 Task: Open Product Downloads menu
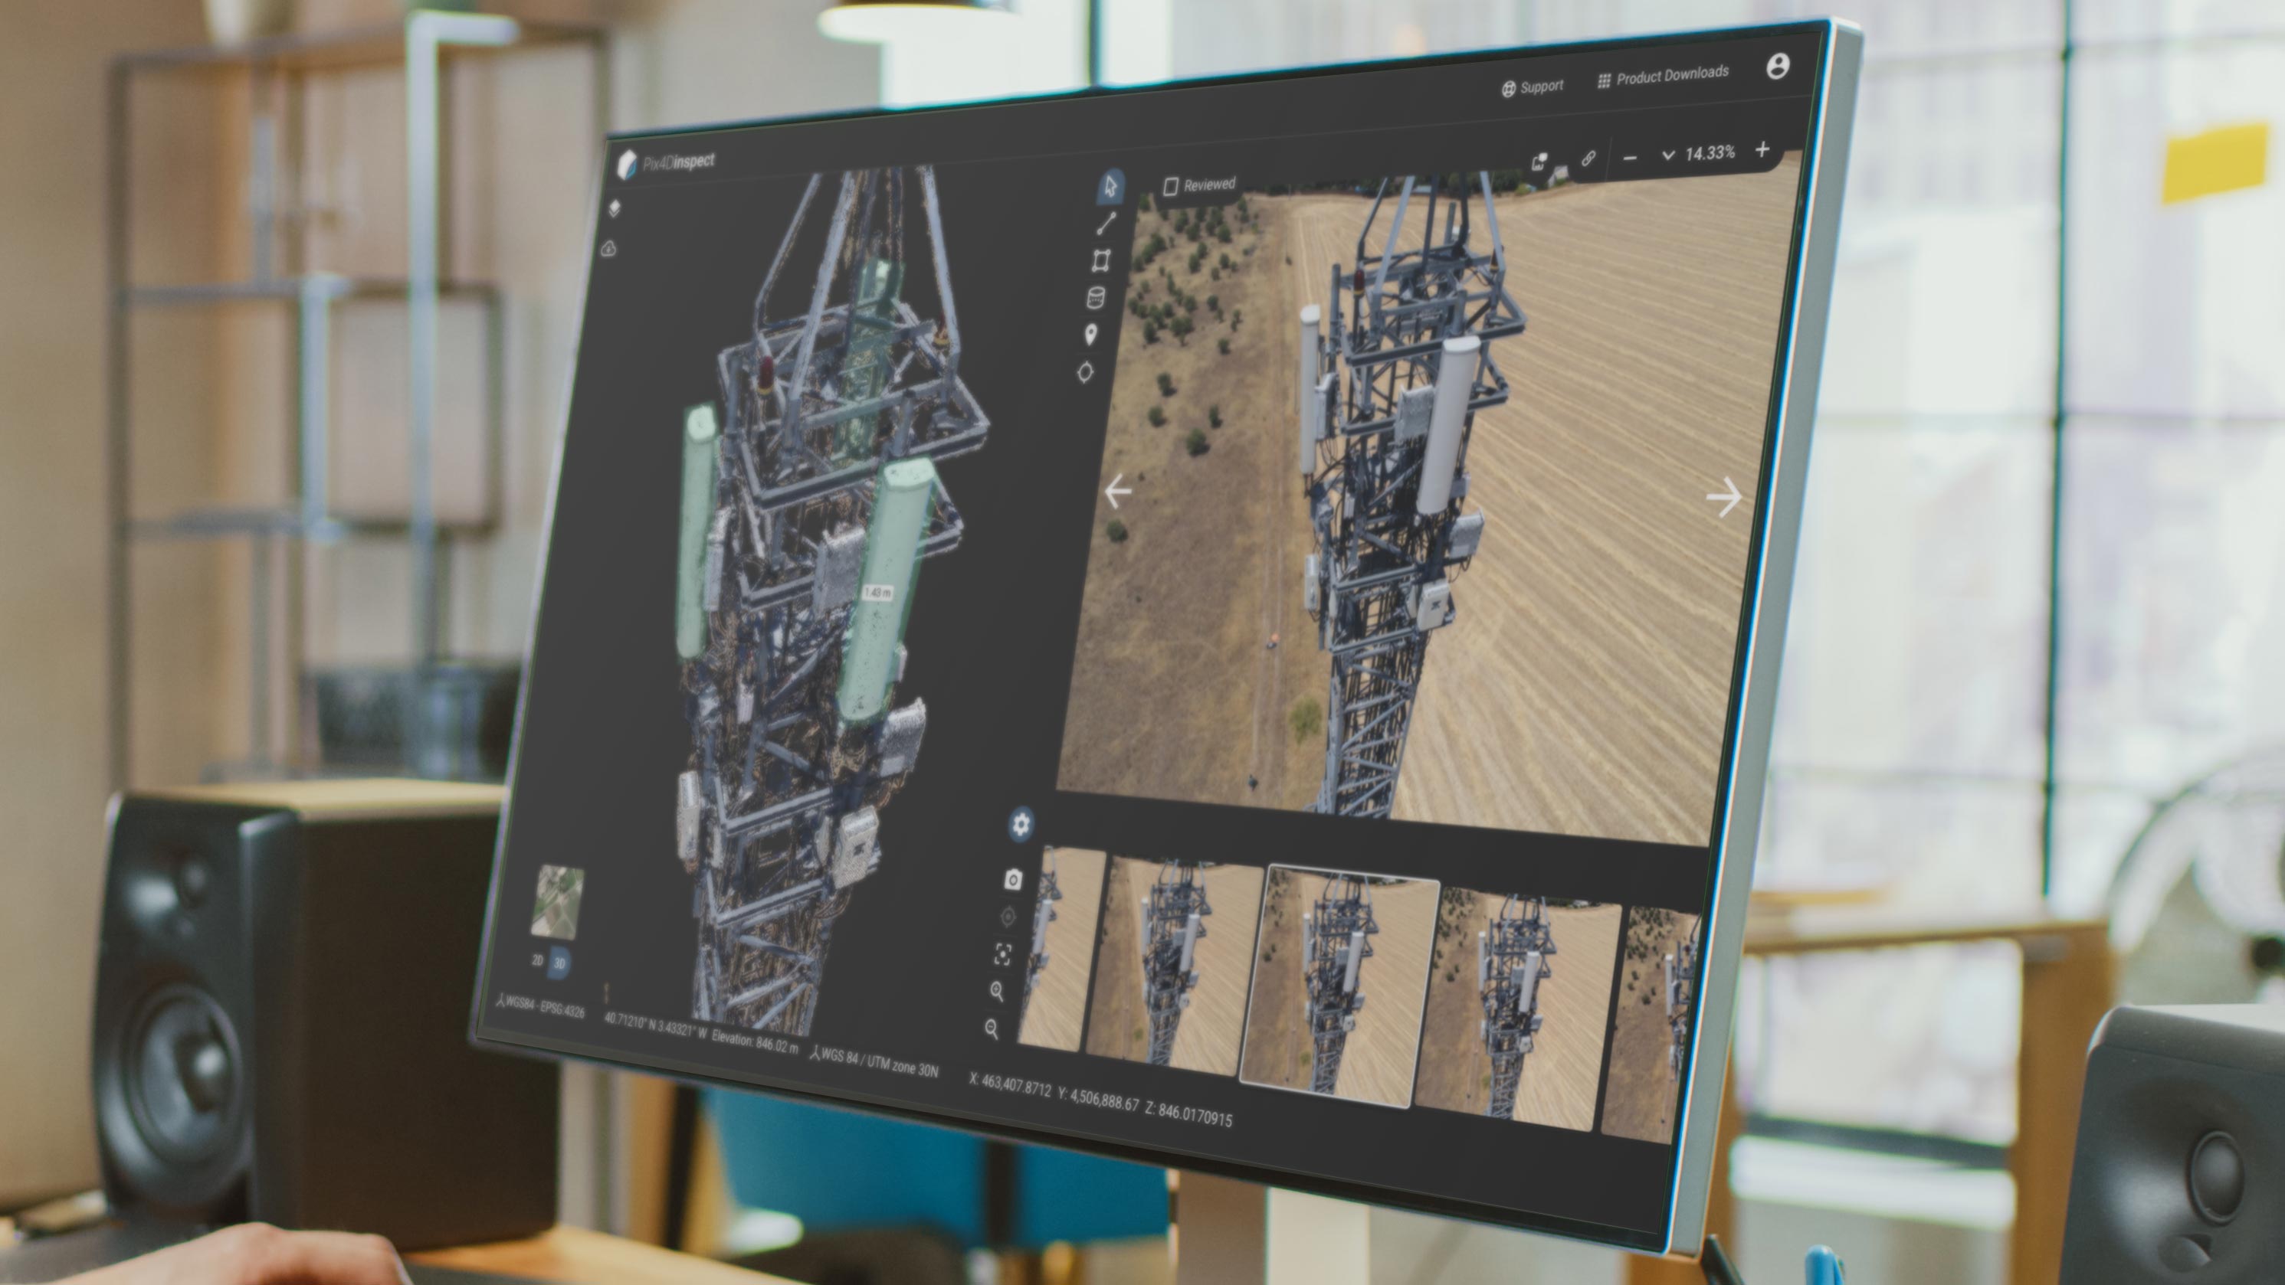(x=1664, y=77)
